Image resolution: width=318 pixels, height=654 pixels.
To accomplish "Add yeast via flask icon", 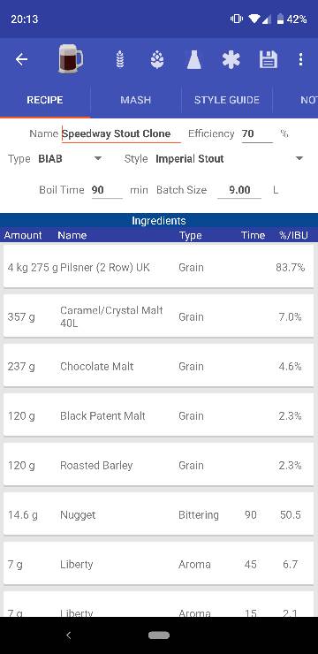I will (x=193, y=59).
